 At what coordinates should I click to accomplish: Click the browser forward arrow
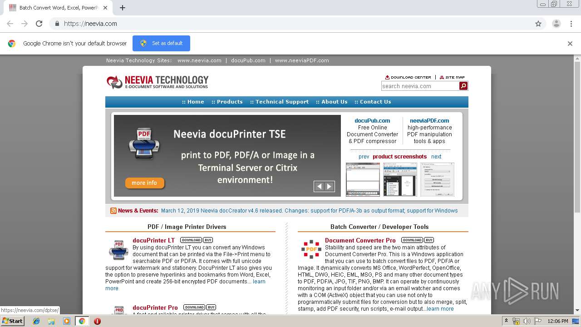pos(25,24)
